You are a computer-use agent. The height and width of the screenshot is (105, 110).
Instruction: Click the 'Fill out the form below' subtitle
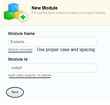point(69,13)
